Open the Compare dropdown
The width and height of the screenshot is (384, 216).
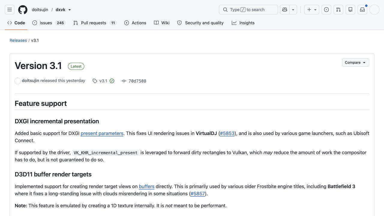[x=355, y=62]
